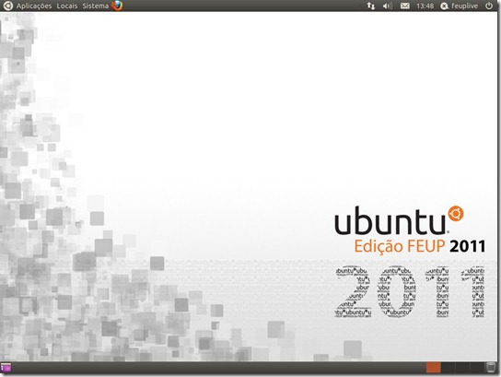Image resolution: width=501 pixels, height=377 pixels.
Task: Launch Firefox from the top panel
Action: 117,6
